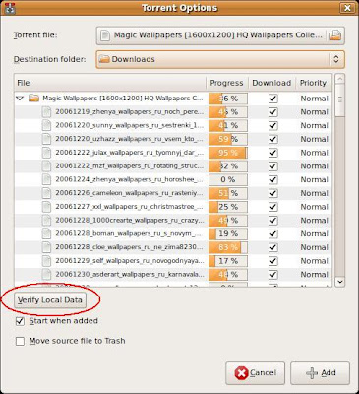This screenshot has width=359, height=394.
Task: Change priority Normal of 20061222_julax file
Action: point(314,153)
